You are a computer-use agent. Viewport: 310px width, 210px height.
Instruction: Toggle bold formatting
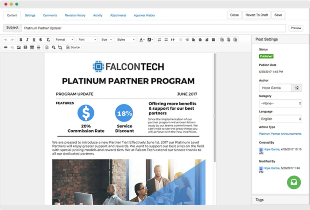[21, 40]
